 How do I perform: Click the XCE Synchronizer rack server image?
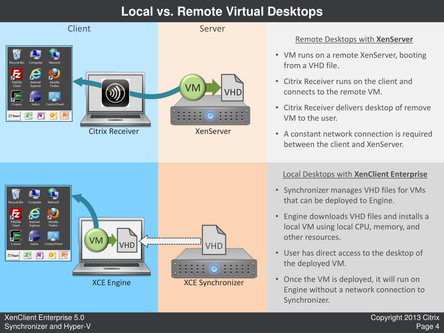[214, 263]
